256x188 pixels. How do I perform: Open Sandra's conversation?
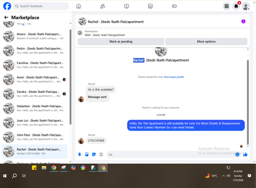[x=34, y=94]
